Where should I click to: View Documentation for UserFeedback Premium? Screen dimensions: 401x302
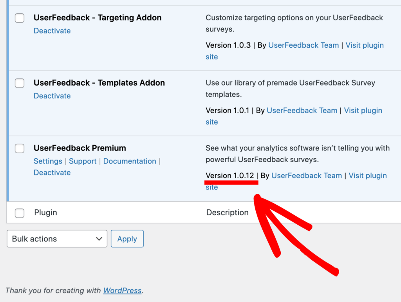coord(130,161)
